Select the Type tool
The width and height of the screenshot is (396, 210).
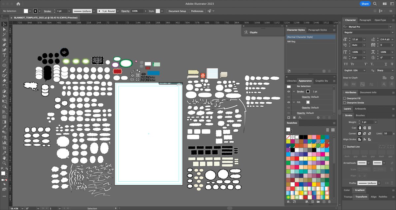point(4,55)
